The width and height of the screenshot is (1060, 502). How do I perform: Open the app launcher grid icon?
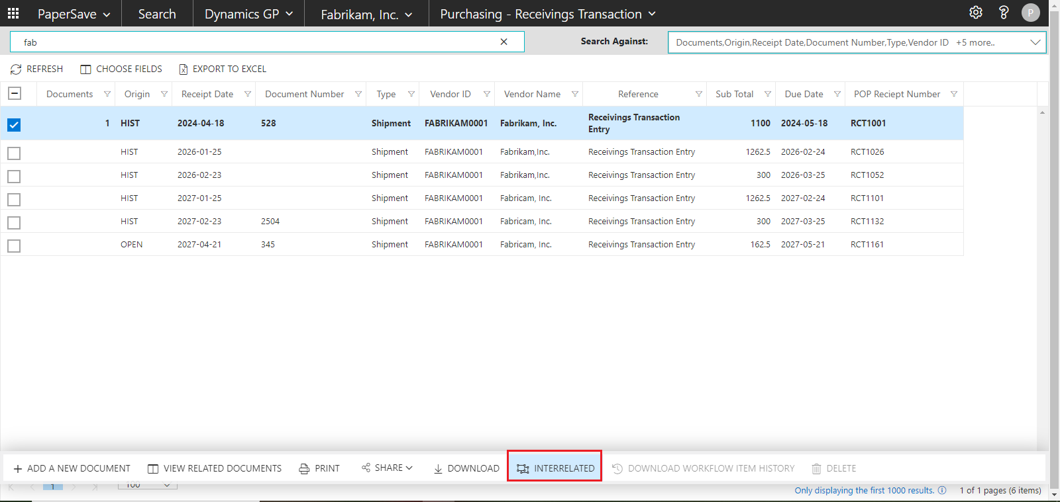(x=13, y=13)
